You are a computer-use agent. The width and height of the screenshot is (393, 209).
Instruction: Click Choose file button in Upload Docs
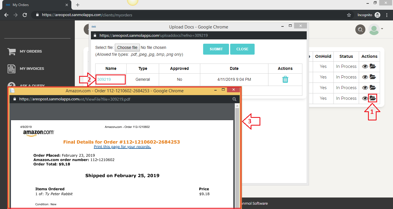point(127,47)
